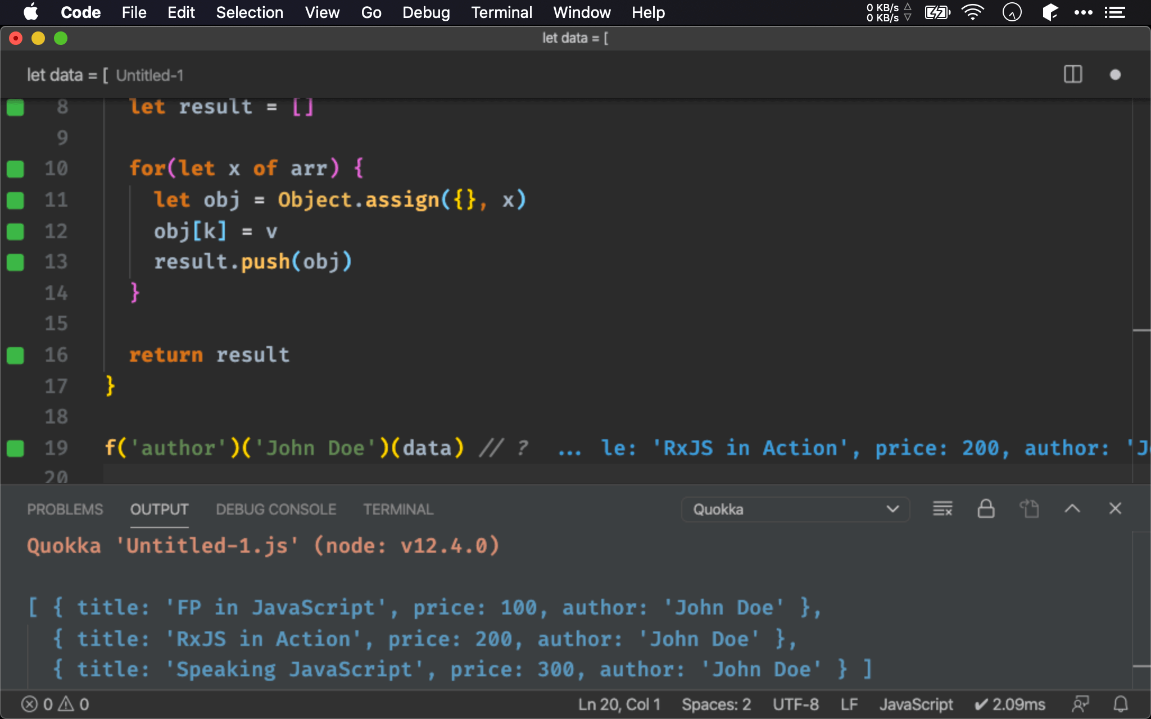Screen dimensions: 1151x719
Task: Open the Window menu
Action: pos(582,12)
